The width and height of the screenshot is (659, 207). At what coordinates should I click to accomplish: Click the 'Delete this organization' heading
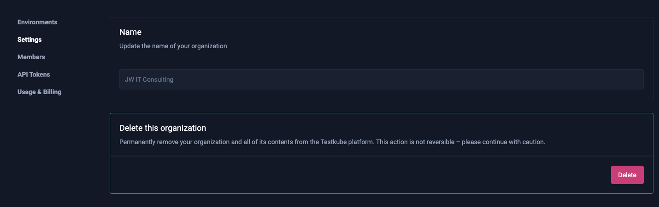[163, 128]
